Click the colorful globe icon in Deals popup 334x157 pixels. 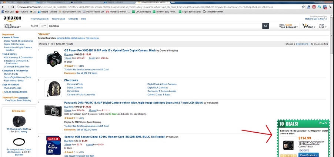pos(320,123)
